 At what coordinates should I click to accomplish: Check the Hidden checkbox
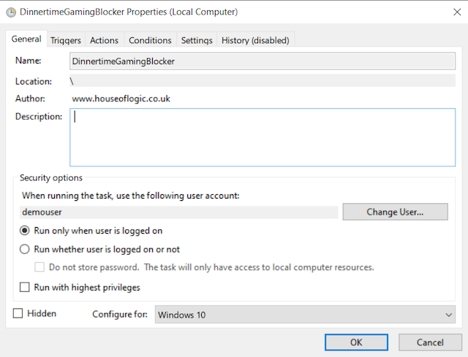coord(18,313)
